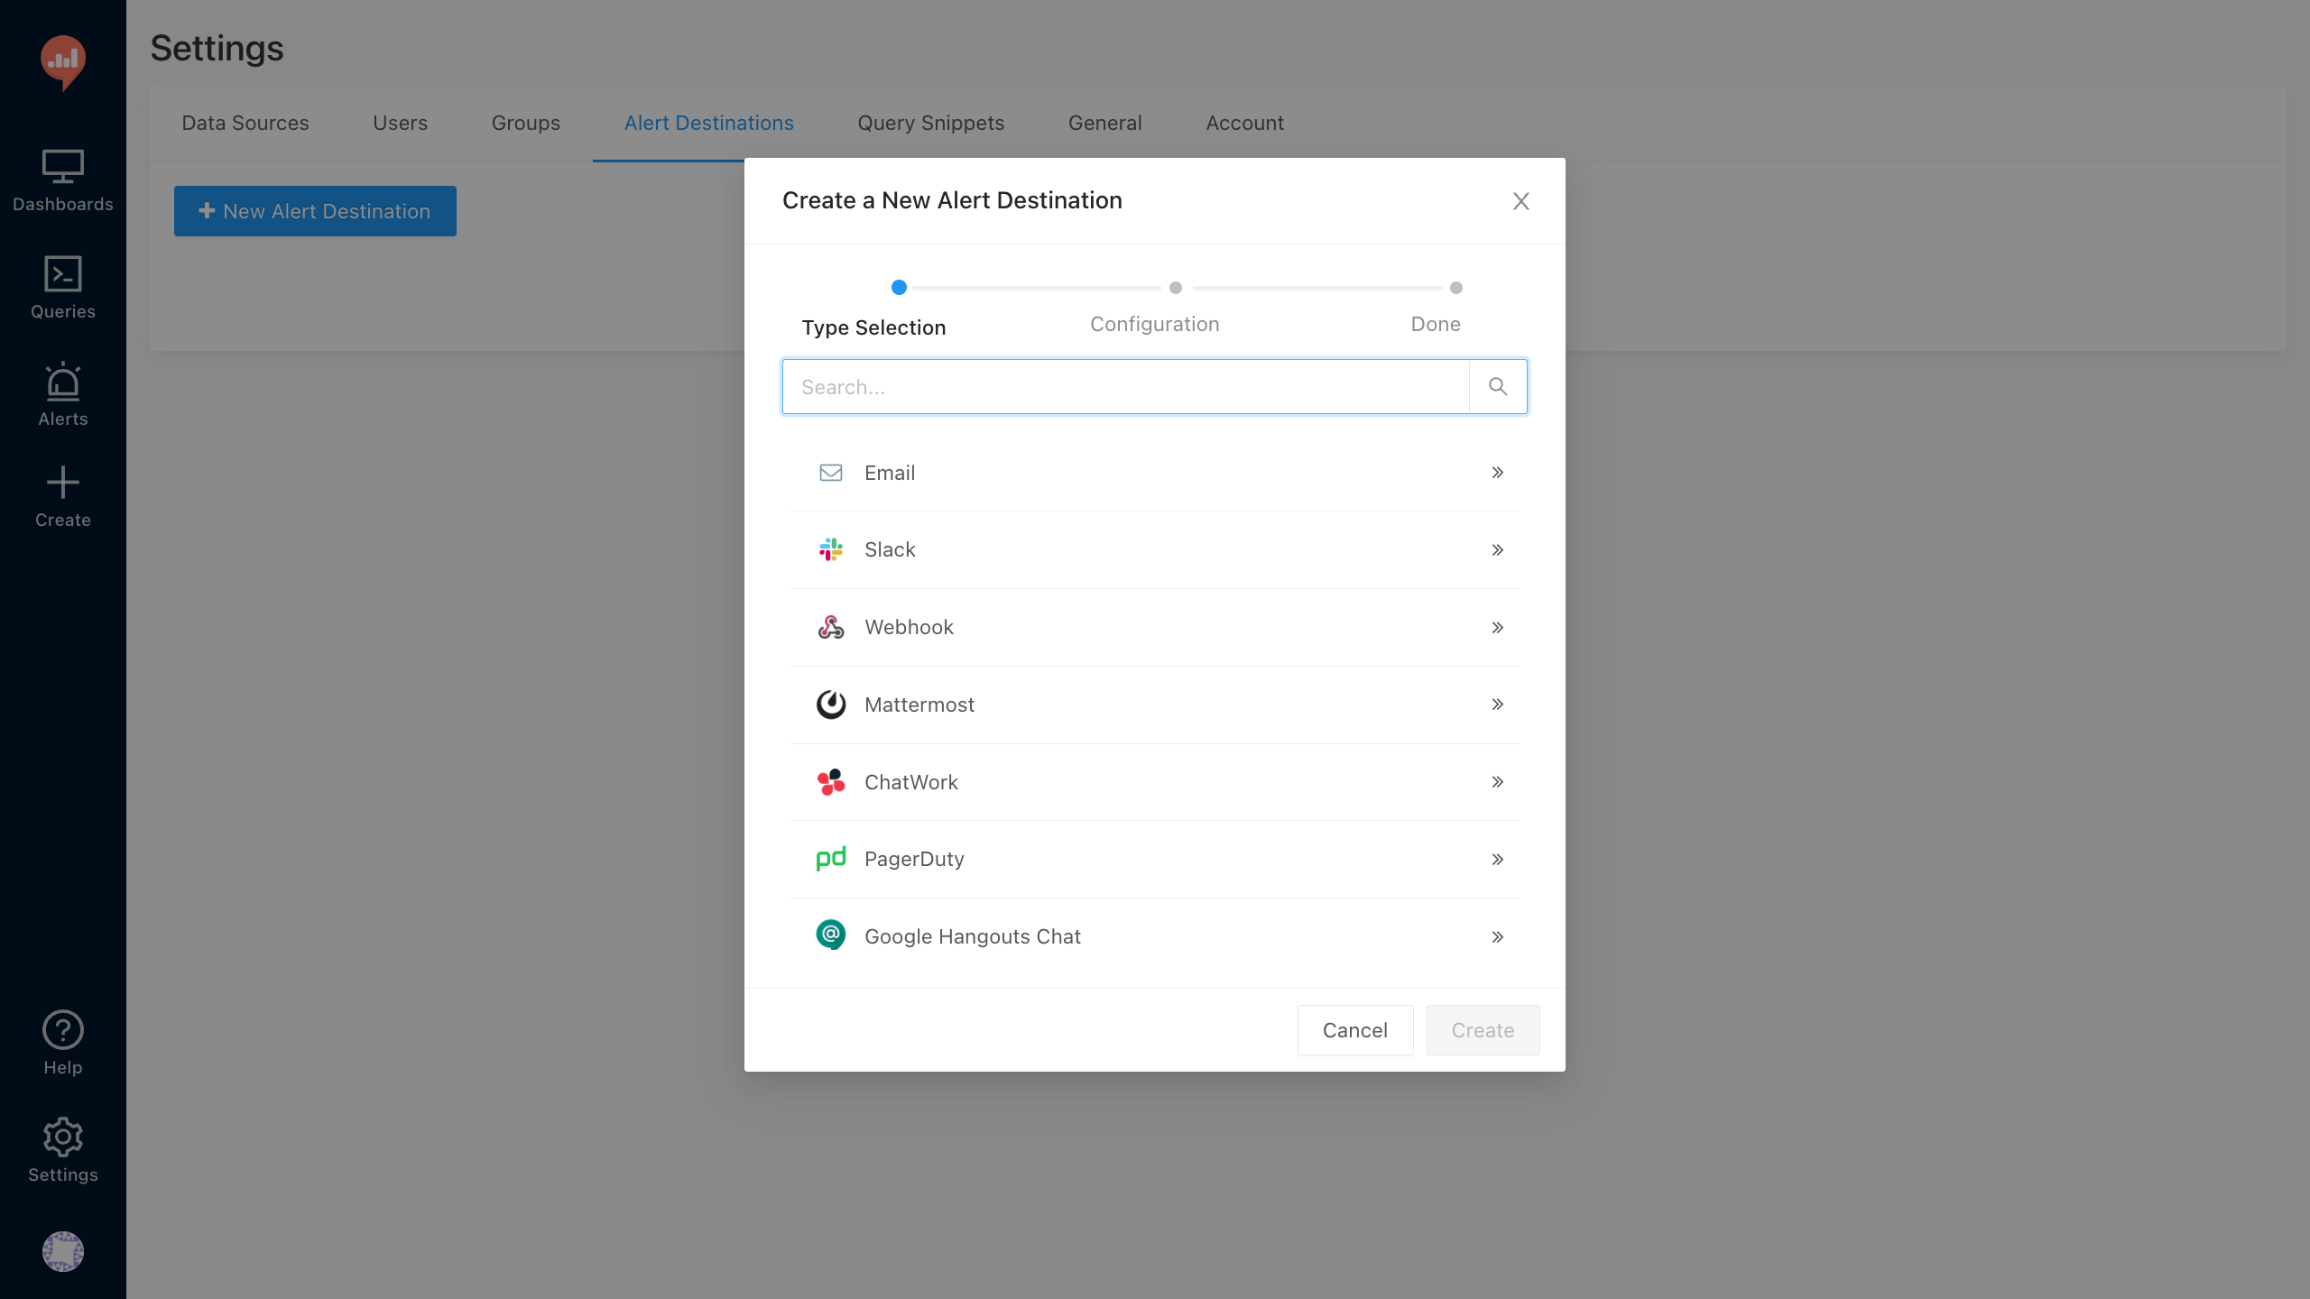Click the Configuration step dot

[x=1175, y=288]
